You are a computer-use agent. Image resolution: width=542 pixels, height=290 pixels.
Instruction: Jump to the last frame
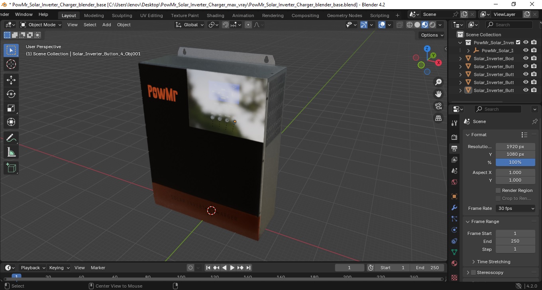point(248,268)
